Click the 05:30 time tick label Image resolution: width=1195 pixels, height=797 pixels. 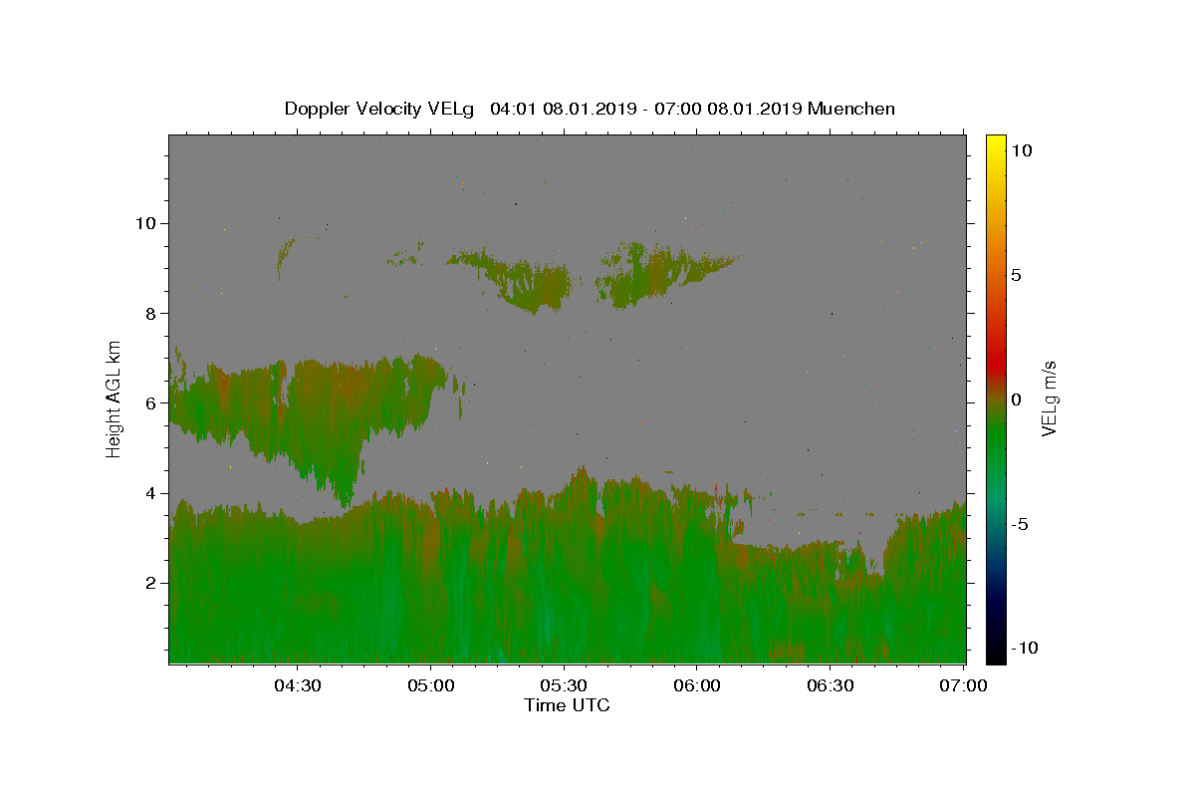[564, 685]
